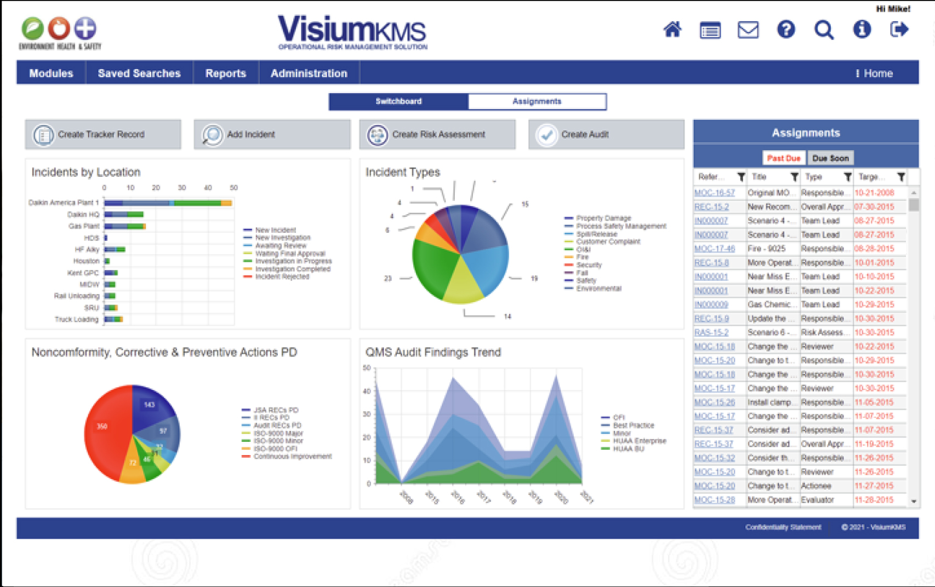Filter the Reference column
The width and height of the screenshot is (935, 587).
(x=741, y=177)
